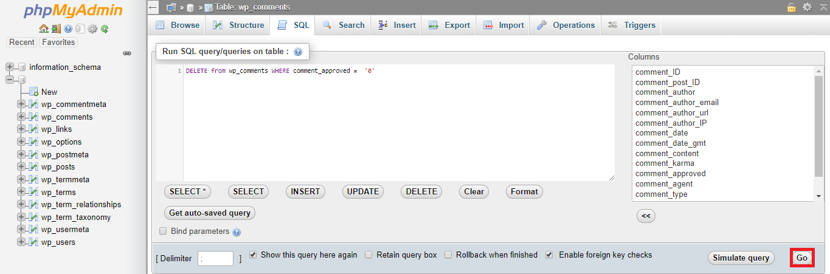
Task: Click the Favorites tables button
Action: pyautogui.click(x=58, y=42)
